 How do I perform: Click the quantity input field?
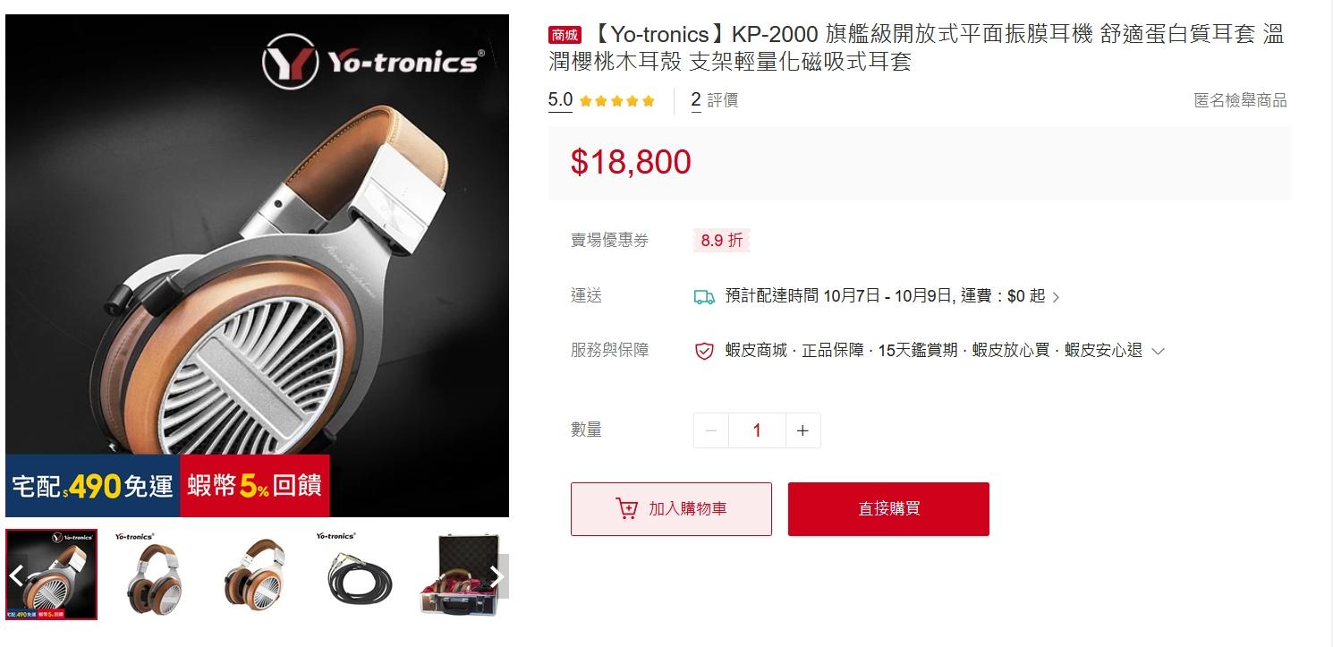click(757, 430)
